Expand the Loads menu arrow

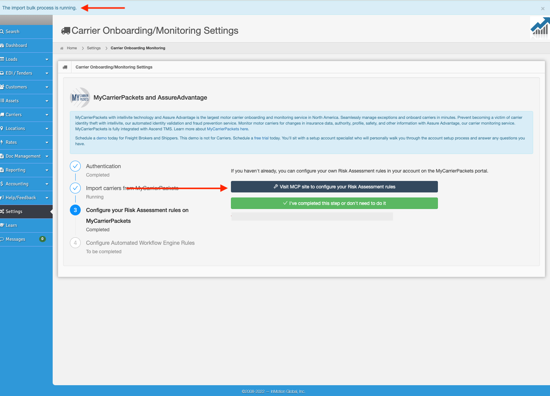pos(47,59)
